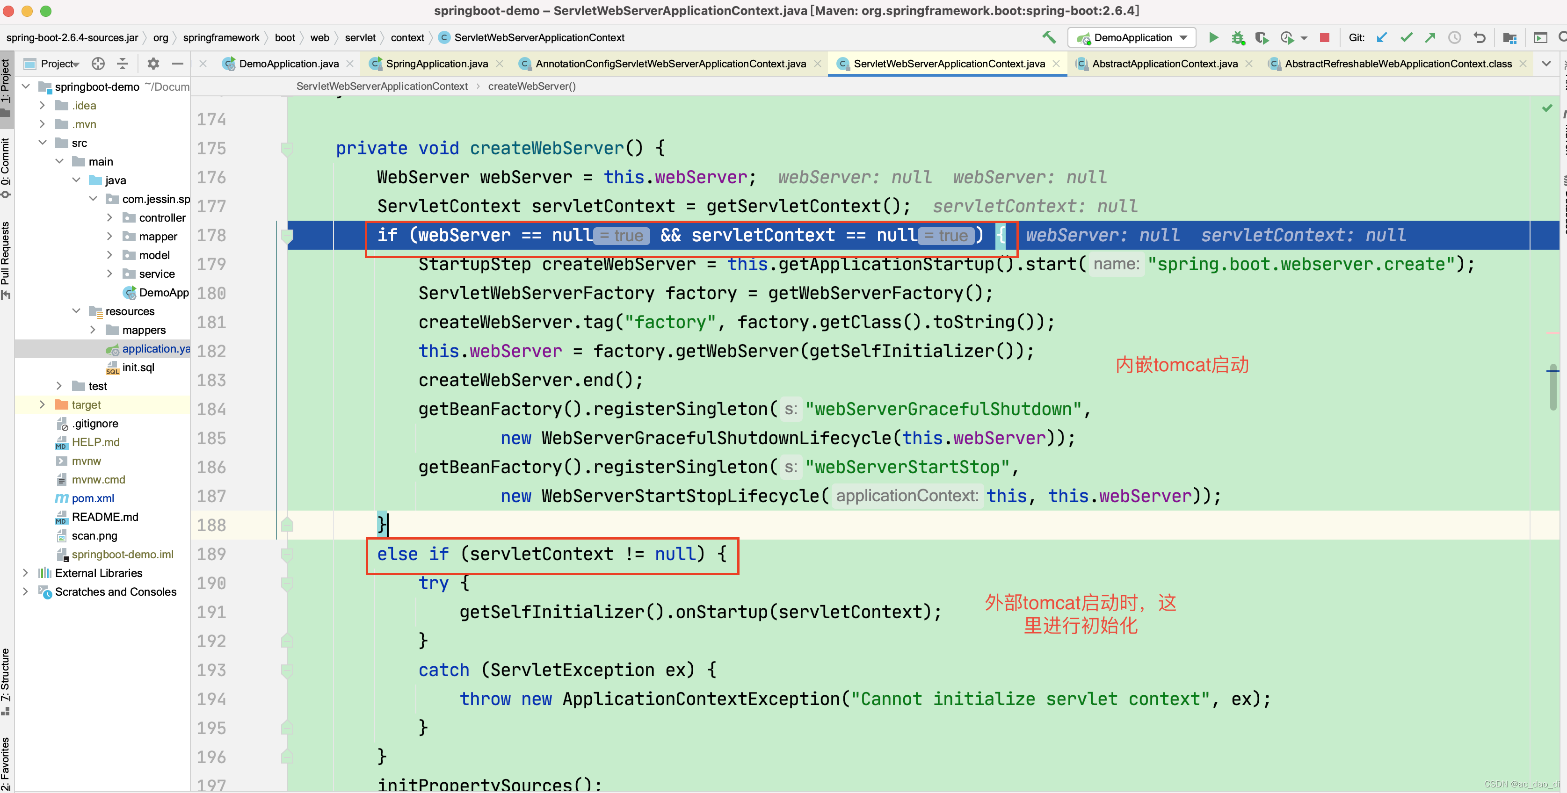Screen dimensions: 1567x793
Task: Click the Git commit checkmark icon
Action: [x=1406, y=38]
